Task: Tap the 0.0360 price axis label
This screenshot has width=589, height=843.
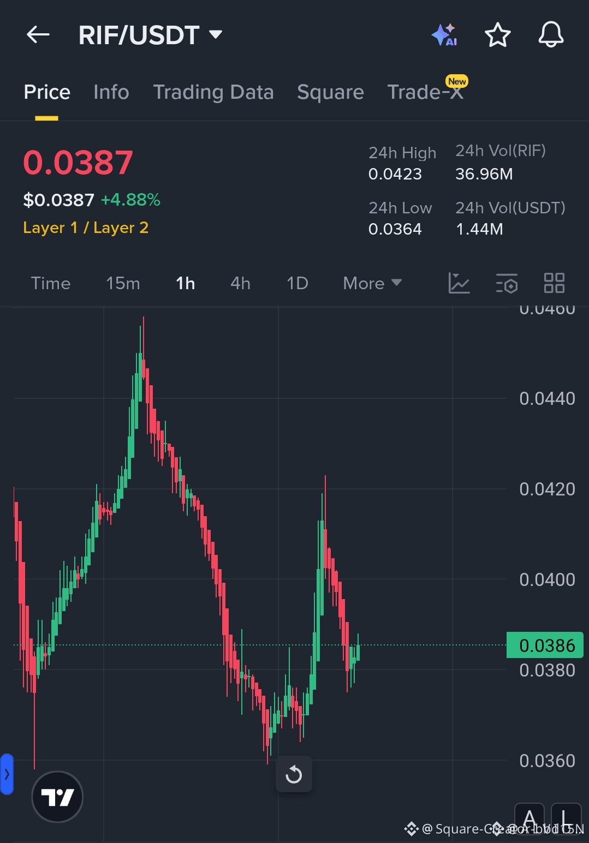Action: (547, 761)
